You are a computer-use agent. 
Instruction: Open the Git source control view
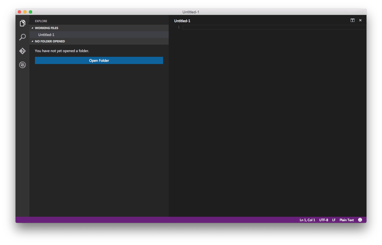click(x=22, y=51)
